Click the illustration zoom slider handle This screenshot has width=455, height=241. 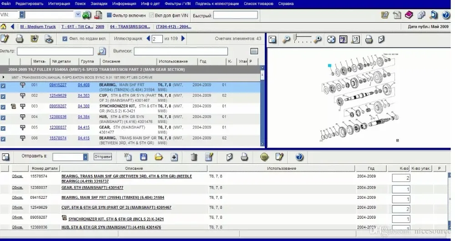pos(294,37)
